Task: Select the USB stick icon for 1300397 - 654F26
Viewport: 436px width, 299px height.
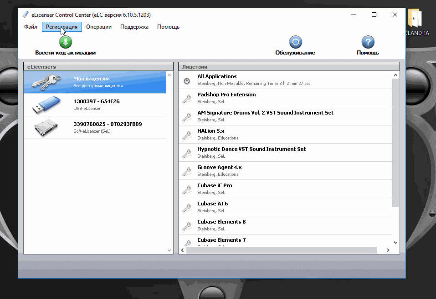Action: pyautogui.click(x=46, y=105)
